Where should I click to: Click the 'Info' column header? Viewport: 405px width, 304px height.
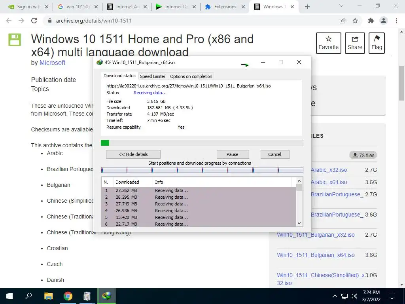pyautogui.click(x=222, y=182)
